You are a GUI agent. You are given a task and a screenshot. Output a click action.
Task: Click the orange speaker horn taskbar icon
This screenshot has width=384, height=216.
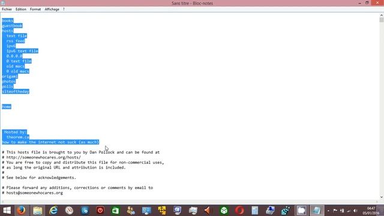pyautogui.click(x=208, y=211)
